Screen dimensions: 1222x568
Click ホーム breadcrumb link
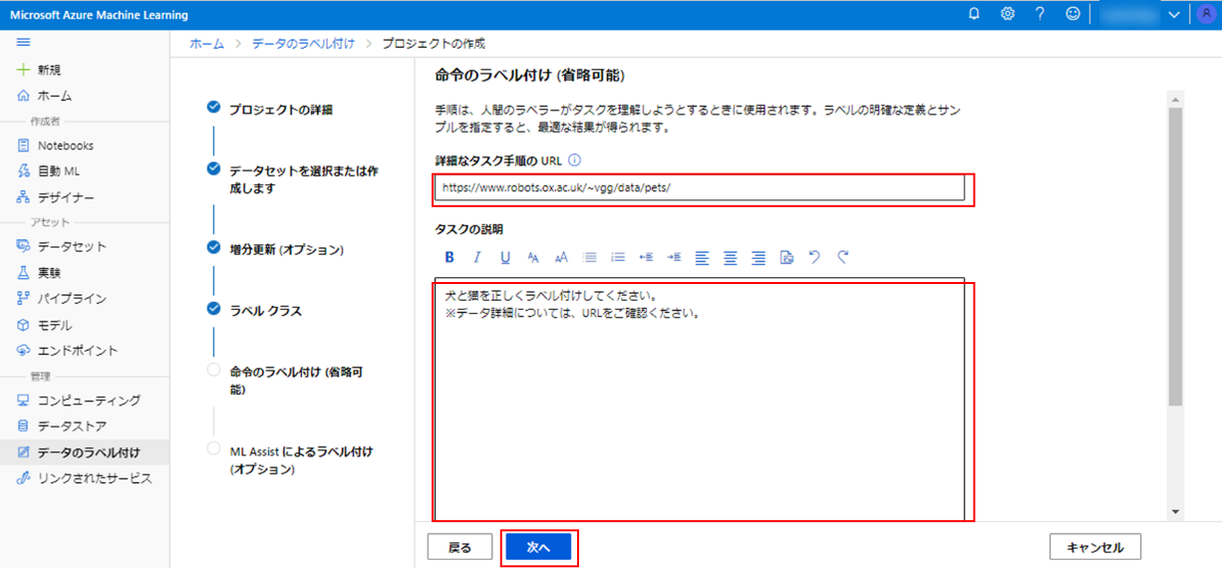[x=206, y=44]
